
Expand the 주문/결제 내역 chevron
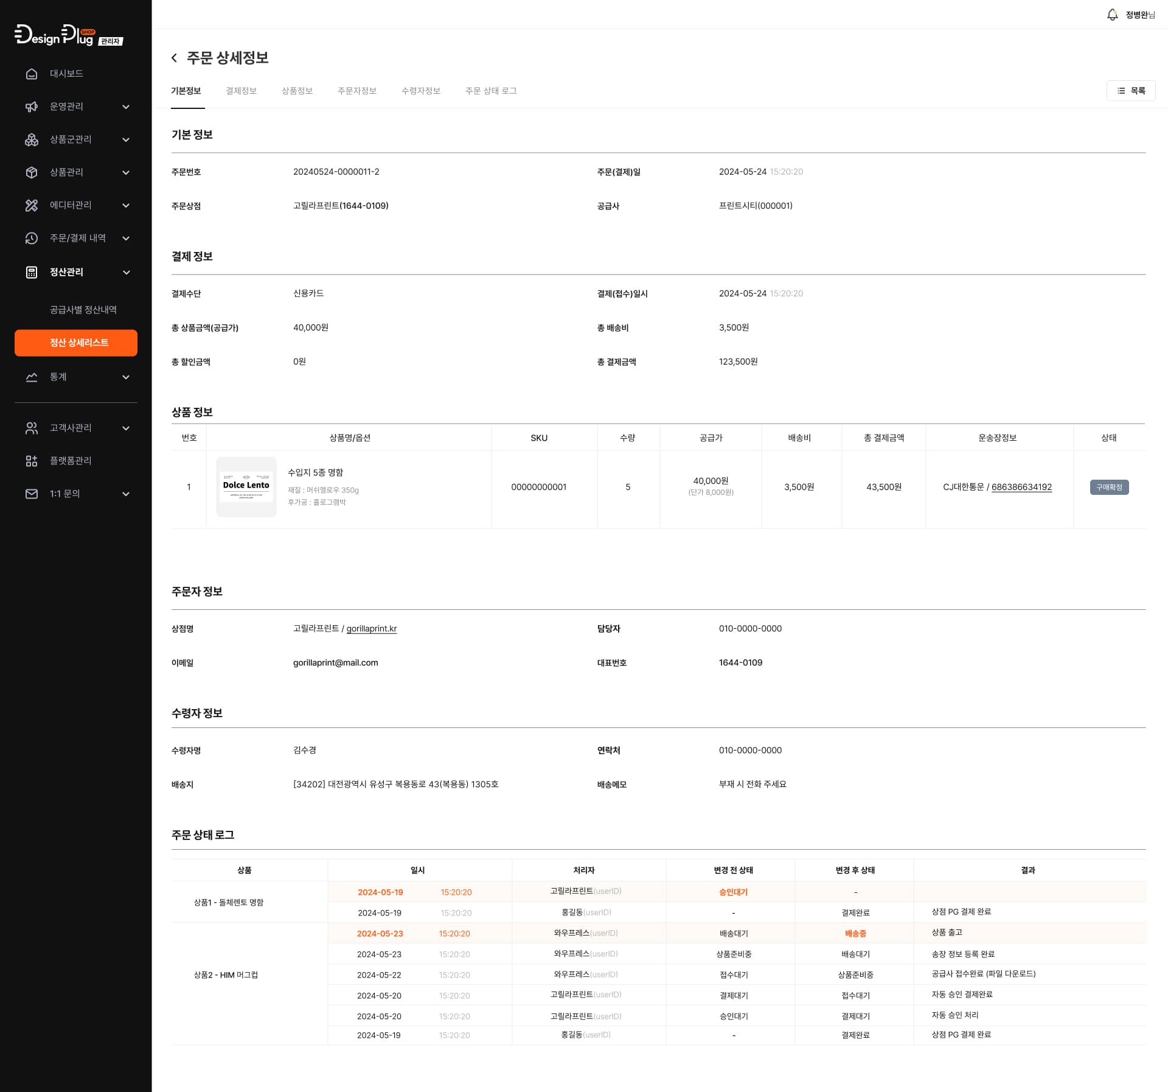126,239
